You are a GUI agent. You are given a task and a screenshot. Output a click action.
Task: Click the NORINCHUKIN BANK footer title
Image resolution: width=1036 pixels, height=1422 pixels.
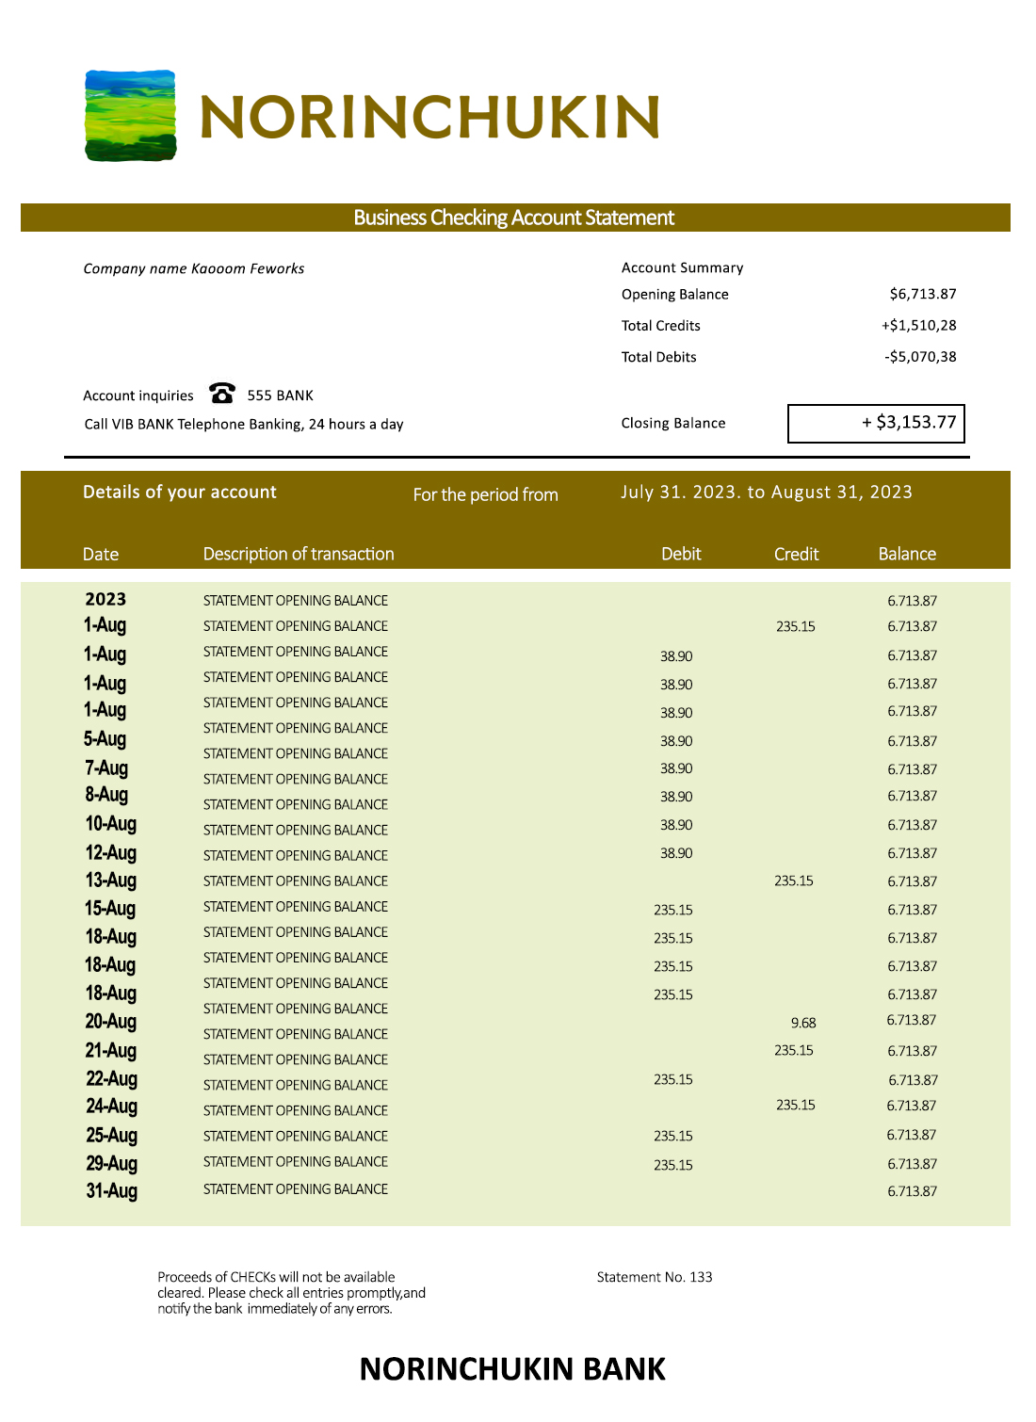pos(512,1368)
